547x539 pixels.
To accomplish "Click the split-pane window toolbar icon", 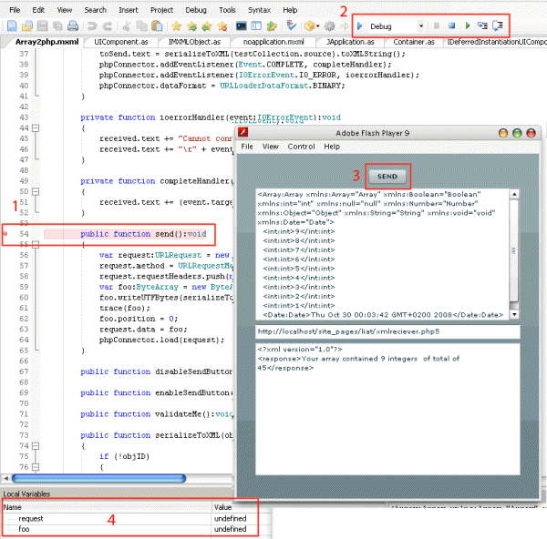I will [x=256, y=25].
